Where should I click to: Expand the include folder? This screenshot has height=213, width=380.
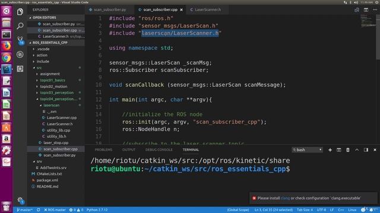point(43,62)
